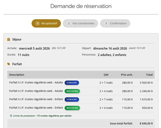Click the 920,00 $ total

pyautogui.click(x=147, y=108)
